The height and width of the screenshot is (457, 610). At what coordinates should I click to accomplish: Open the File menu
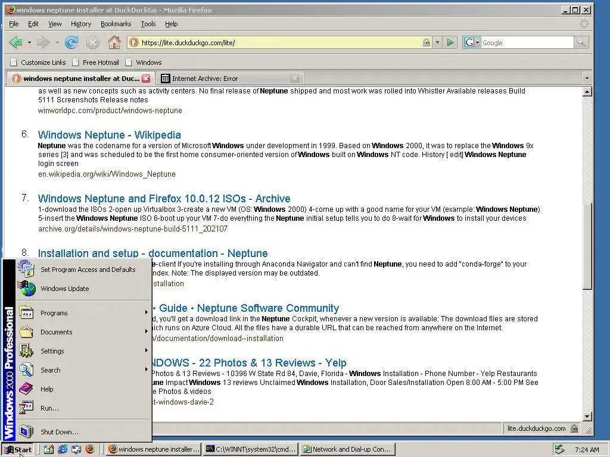(x=14, y=24)
